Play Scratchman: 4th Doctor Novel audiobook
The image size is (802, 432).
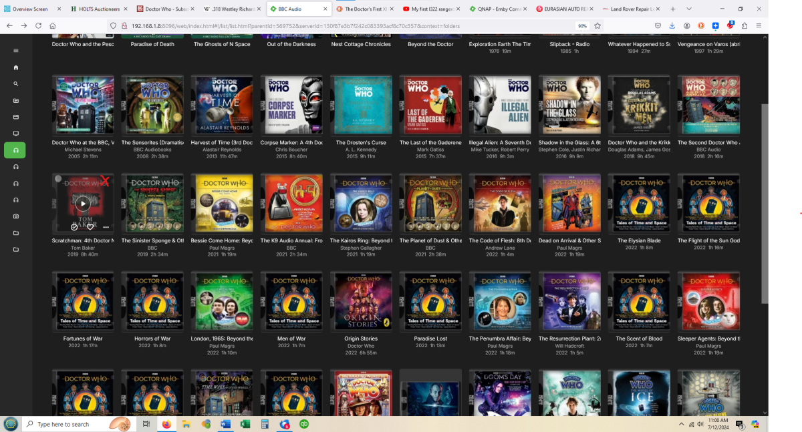(83, 204)
